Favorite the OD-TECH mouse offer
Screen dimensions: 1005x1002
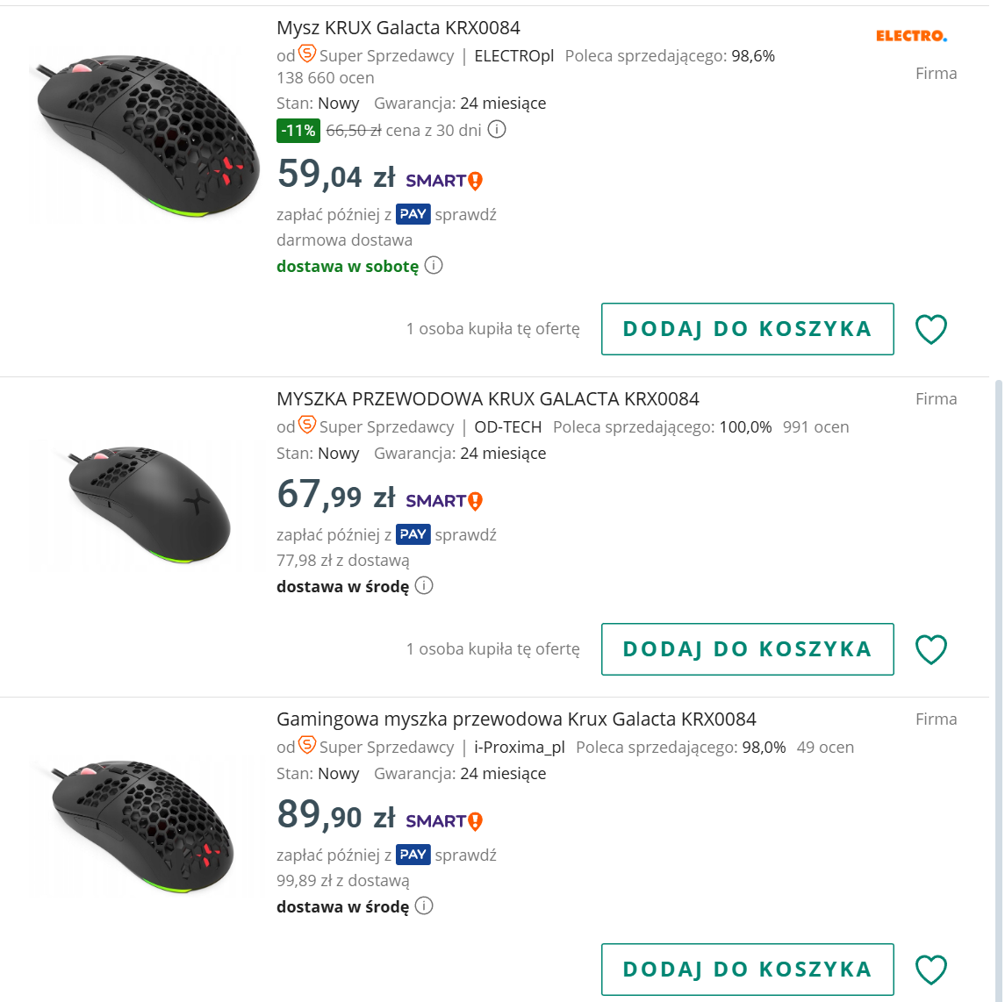pos(930,650)
